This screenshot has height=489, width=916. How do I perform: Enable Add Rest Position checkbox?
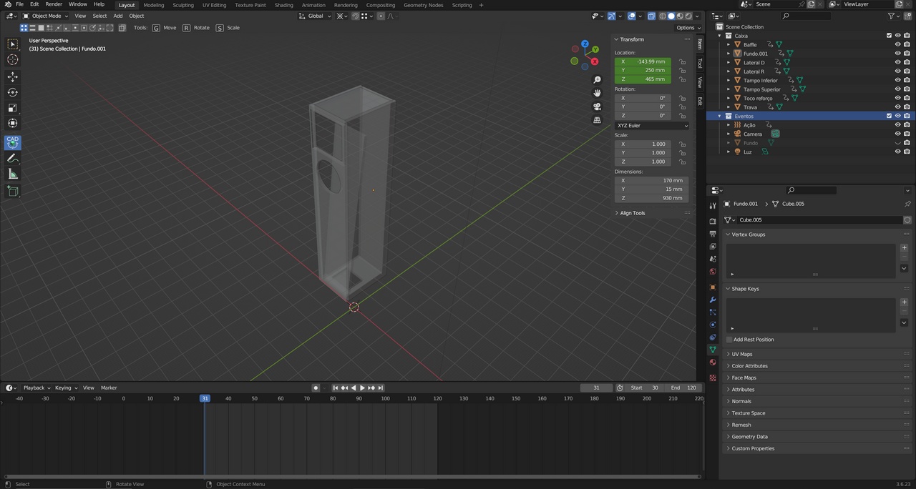[729, 340]
